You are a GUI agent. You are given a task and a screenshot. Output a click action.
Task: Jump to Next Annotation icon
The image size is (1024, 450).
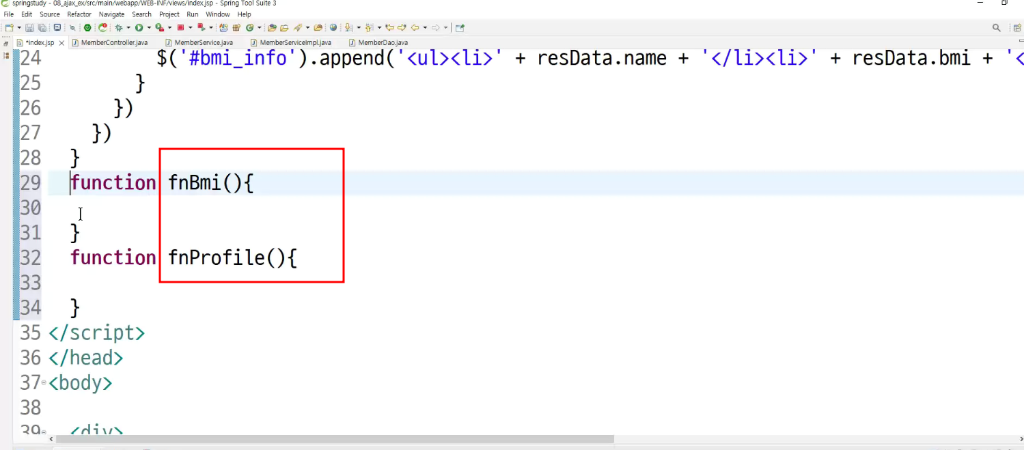pos(348,28)
